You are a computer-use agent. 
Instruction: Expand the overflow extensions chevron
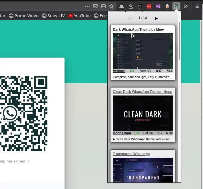click(186, 6)
